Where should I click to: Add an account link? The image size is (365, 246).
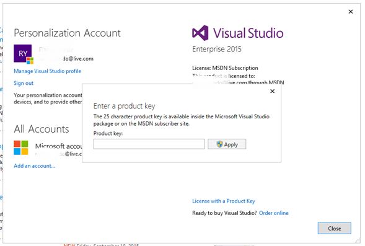(35, 166)
